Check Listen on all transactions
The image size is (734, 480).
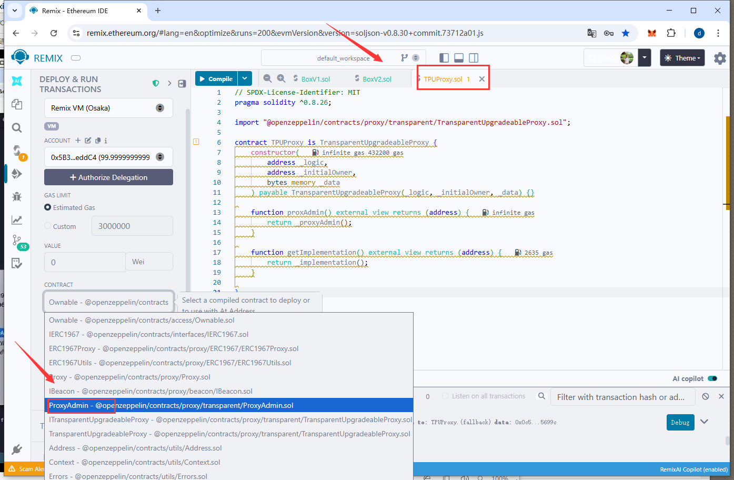445,396
